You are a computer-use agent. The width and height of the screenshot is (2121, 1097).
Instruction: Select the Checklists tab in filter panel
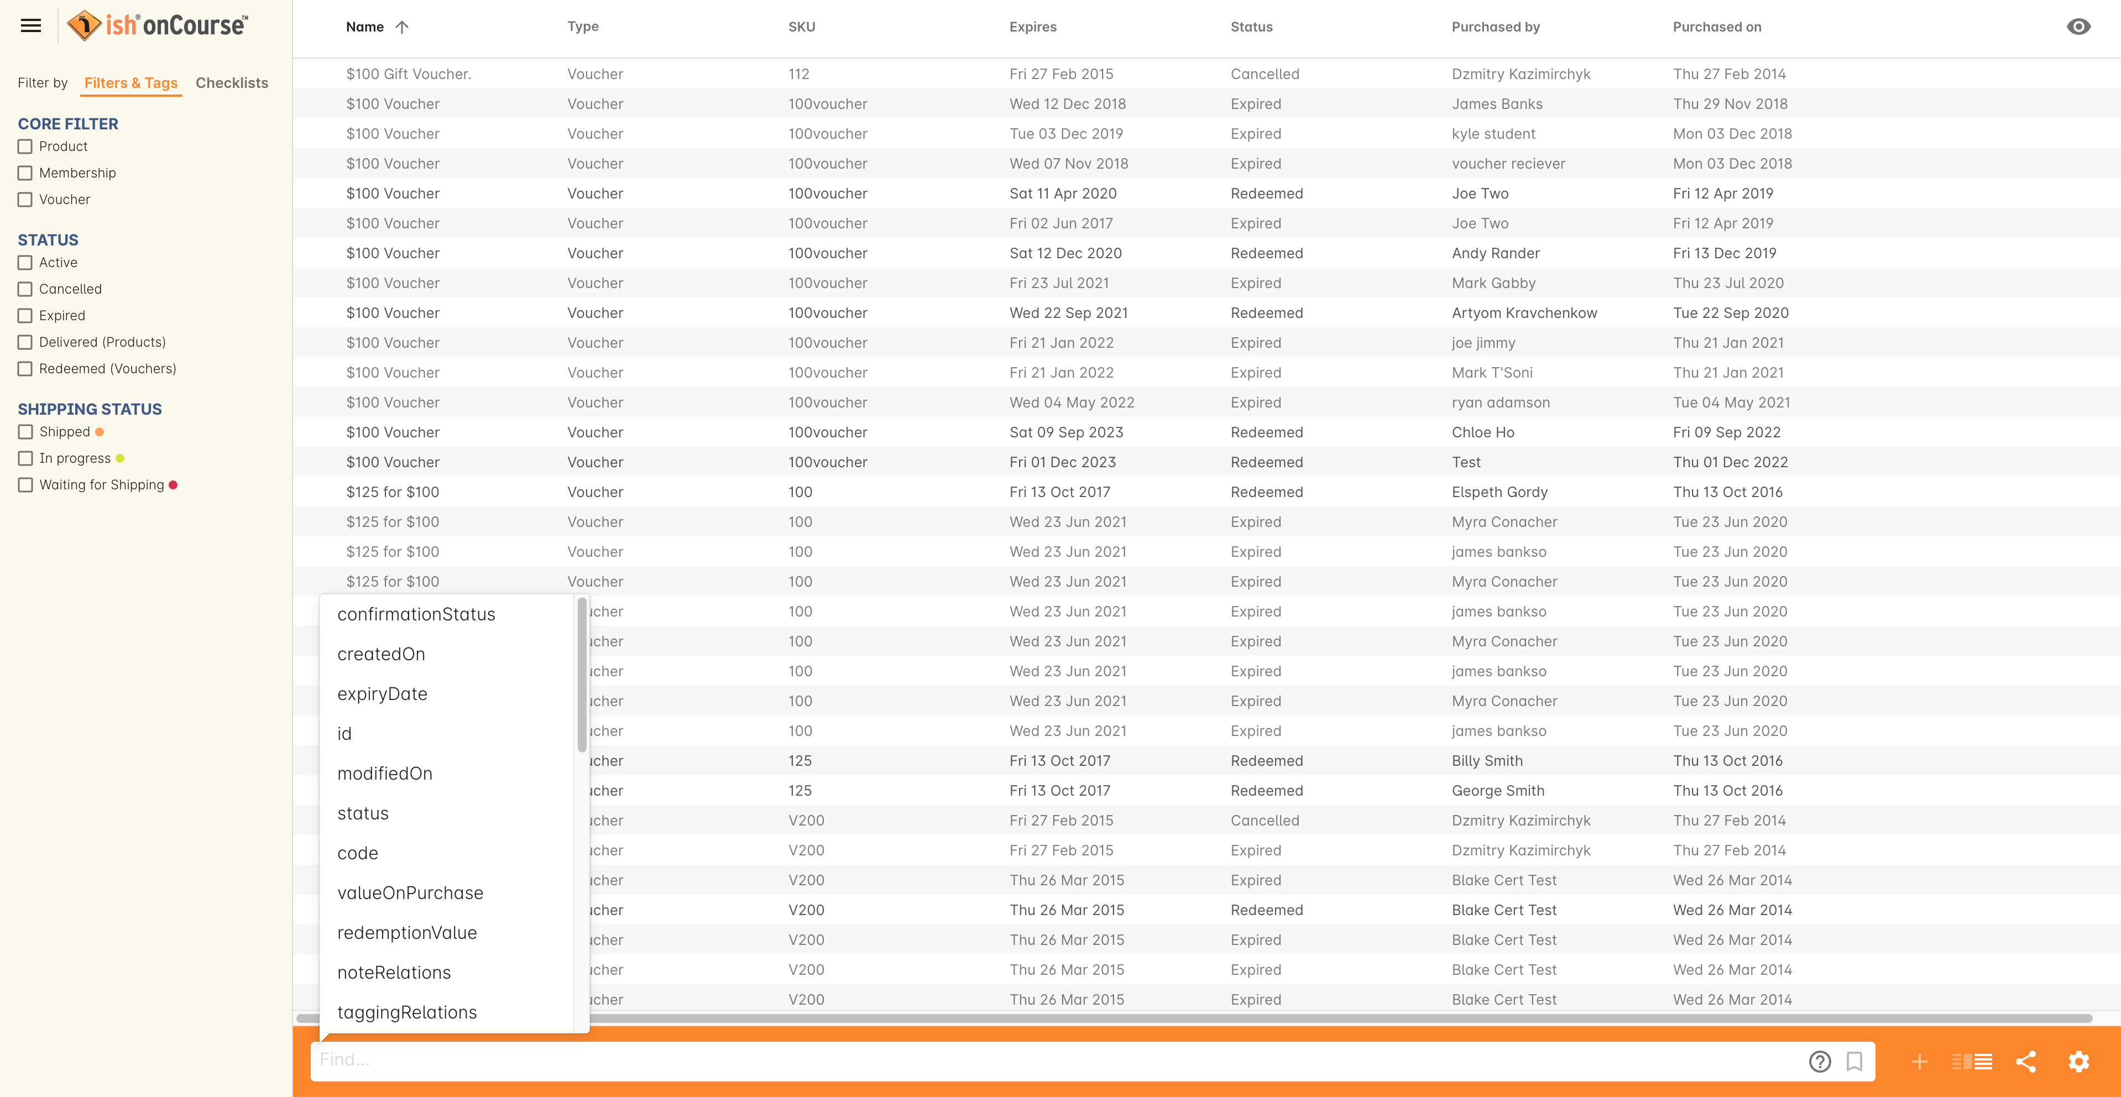click(232, 82)
